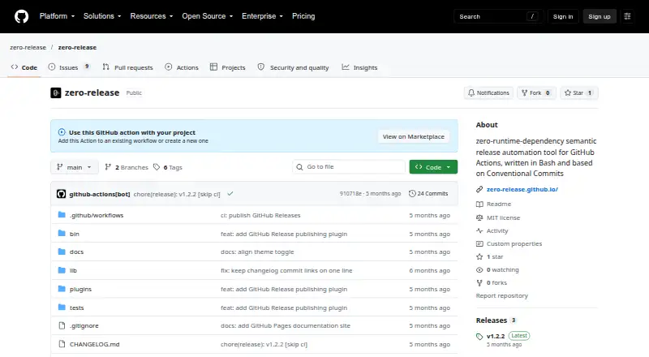This screenshot has height=357, width=649.
Task: Open the CHANGELOG.md file
Action: pyautogui.click(x=94, y=344)
